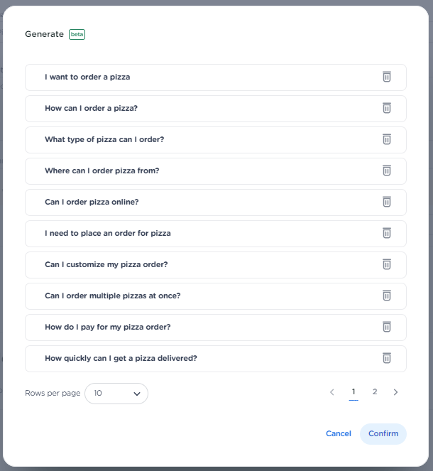Image resolution: width=433 pixels, height=471 pixels.
Task: Select page 1 in pagination
Action: point(353,391)
